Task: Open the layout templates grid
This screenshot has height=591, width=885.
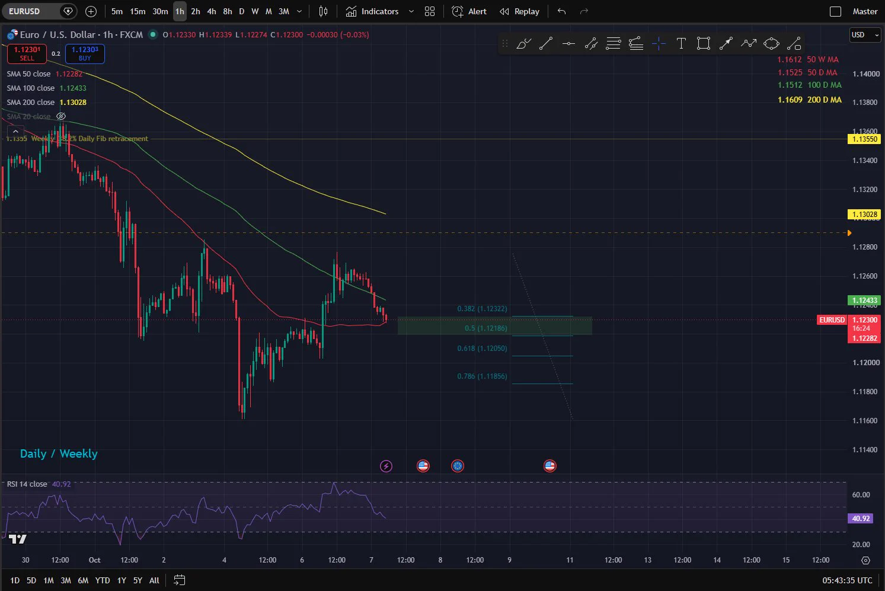Action: tap(430, 11)
